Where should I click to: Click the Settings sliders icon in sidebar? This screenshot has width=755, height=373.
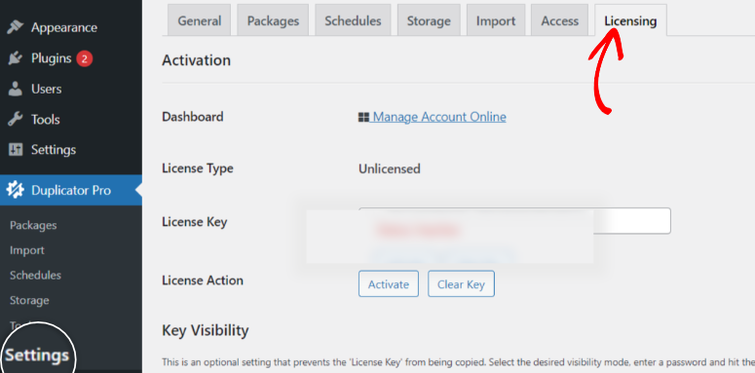tap(16, 150)
